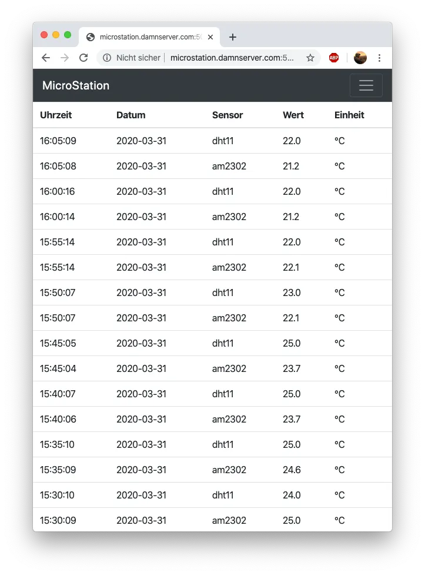Viewport: 425px width, 575px height.
Task: Bookmark this page with the star icon
Action: coord(310,58)
